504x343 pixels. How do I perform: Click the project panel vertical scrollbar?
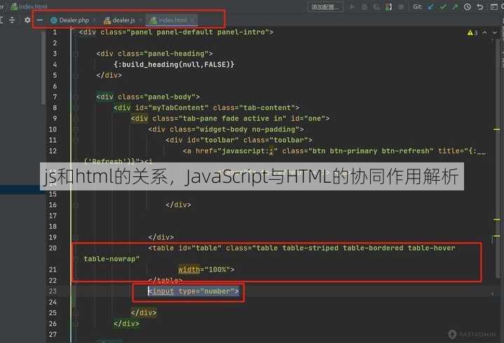[x=43, y=67]
